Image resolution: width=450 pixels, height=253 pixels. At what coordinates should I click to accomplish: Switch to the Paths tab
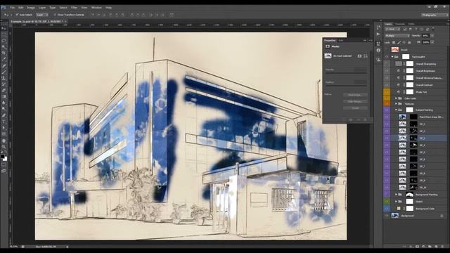(411, 24)
